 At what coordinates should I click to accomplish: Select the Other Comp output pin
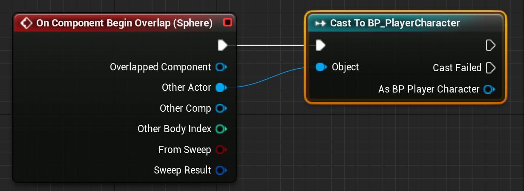click(x=220, y=108)
